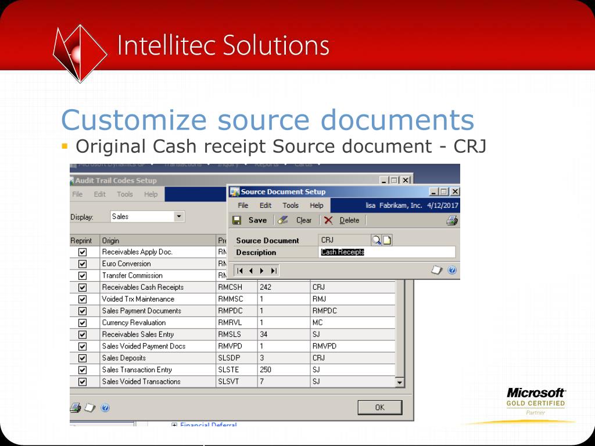Go to first record in Source Document Setup
Image resolution: width=595 pixels, height=446 pixels.
pos(240,271)
